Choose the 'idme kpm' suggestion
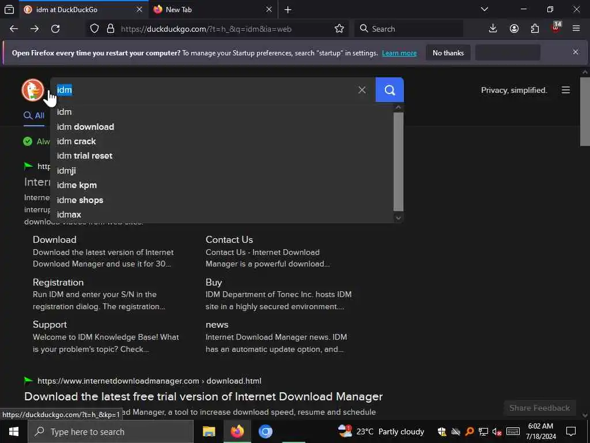The width and height of the screenshot is (590, 443). coord(222,185)
